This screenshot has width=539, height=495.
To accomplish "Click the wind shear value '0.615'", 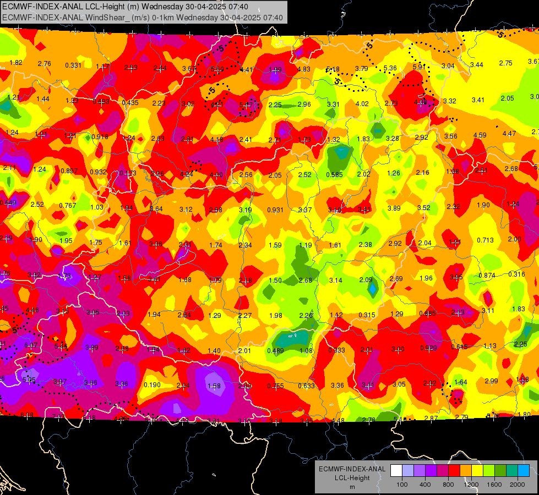I will (460, 347).
